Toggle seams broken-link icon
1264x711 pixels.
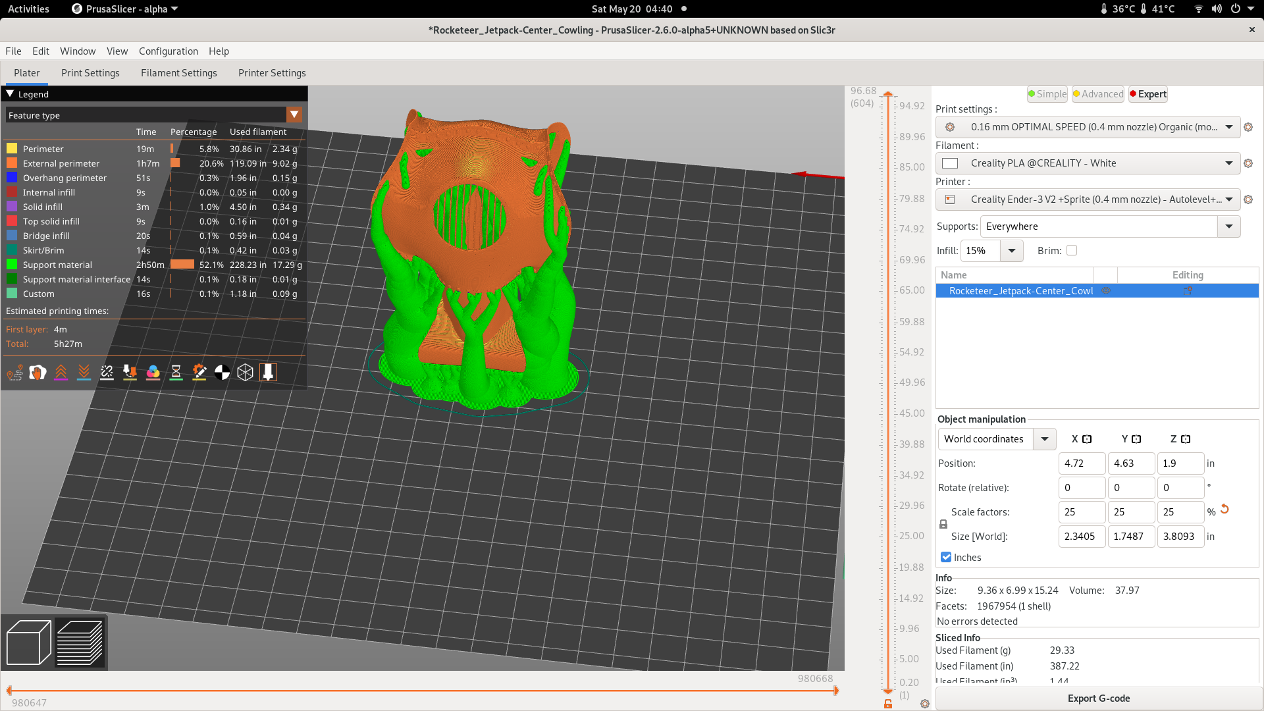coord(107,373)
